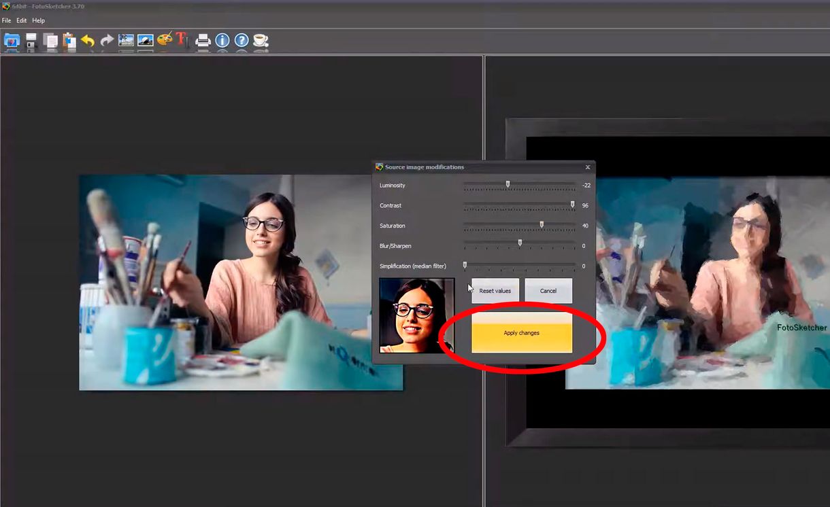Open a new image file
830x507 pixels.
tap(12, 41)
